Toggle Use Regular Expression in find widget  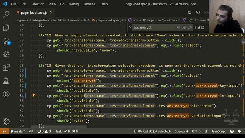click(190, 28)
